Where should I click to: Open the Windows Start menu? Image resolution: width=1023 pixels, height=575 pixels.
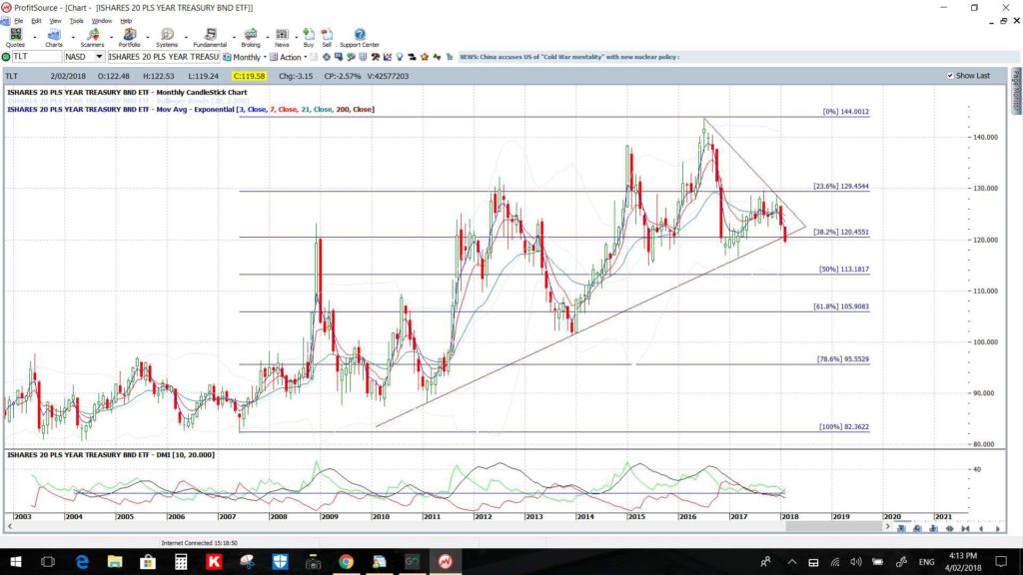coord(16,561)
